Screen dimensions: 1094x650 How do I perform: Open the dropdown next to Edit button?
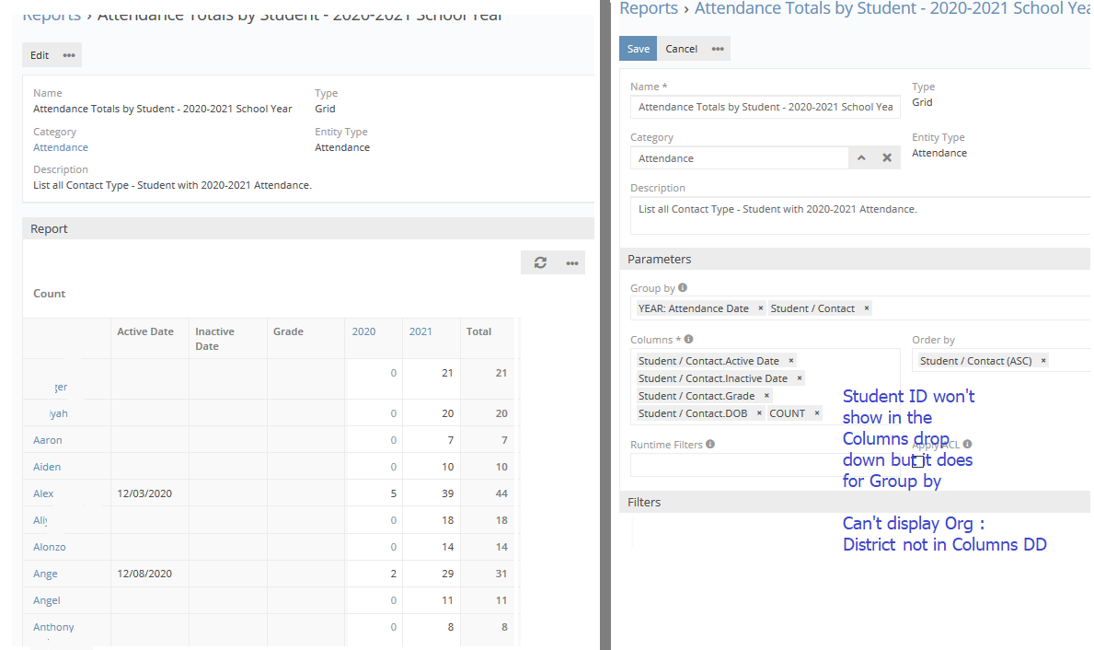click(69, 55)
